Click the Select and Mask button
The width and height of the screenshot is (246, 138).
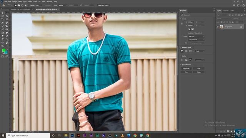coord(103,5)
